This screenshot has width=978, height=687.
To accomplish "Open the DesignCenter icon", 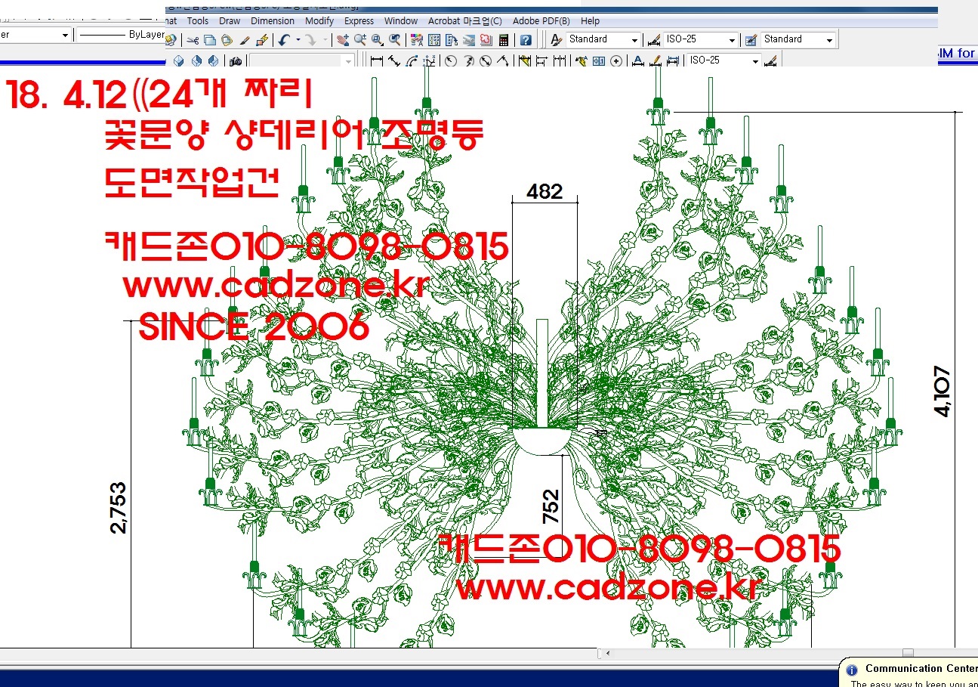I will tap(434, 40).
